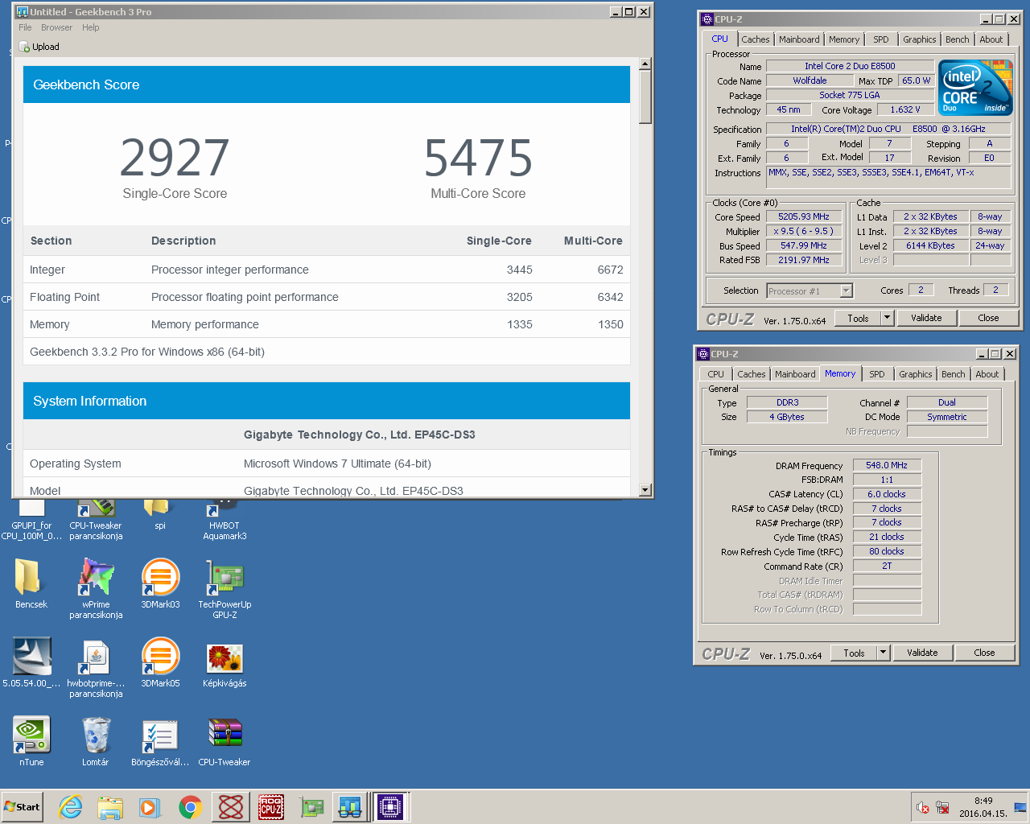Click Tools button in CPU-Z Memory window
This screenshot has width=1030, height=824.
(x=854, y=653)
